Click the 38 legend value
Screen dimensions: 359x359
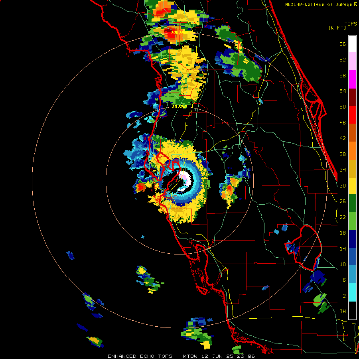(343, 154)
